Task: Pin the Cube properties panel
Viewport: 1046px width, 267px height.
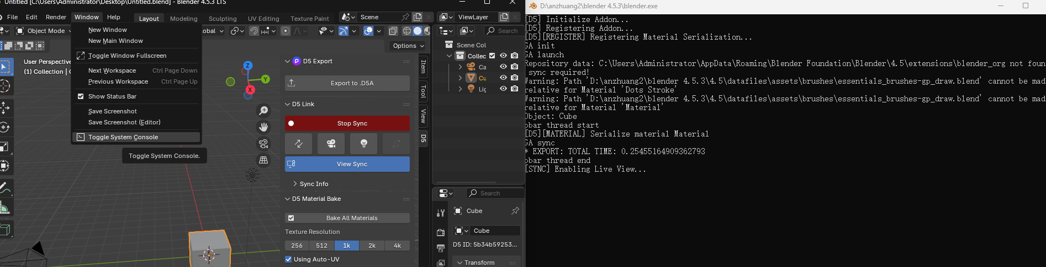Action: 515,211
